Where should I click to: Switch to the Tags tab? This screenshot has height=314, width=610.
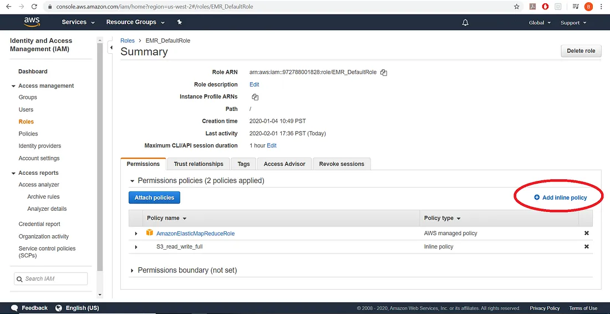tap(243, 164)
